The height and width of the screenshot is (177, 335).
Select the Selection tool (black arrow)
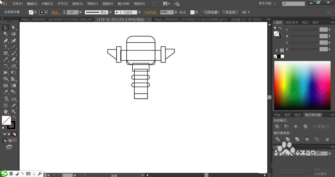6,27
